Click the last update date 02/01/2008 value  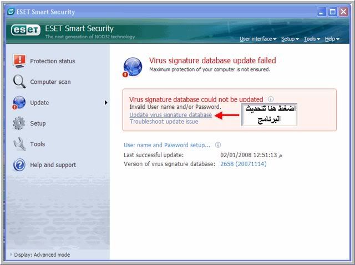251,155
